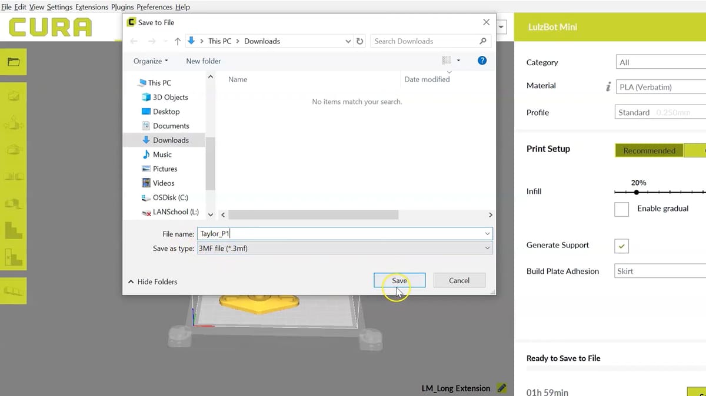
Task: Go forward using the dialog's forward arrow
Action: pos(153,41)
